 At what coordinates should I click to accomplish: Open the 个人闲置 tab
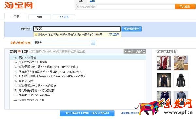(64, 17)
